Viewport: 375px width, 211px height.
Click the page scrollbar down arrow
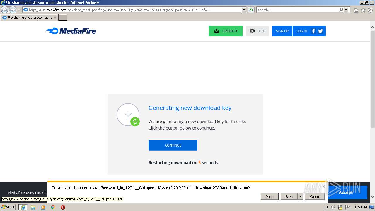[x=372, y=197]
